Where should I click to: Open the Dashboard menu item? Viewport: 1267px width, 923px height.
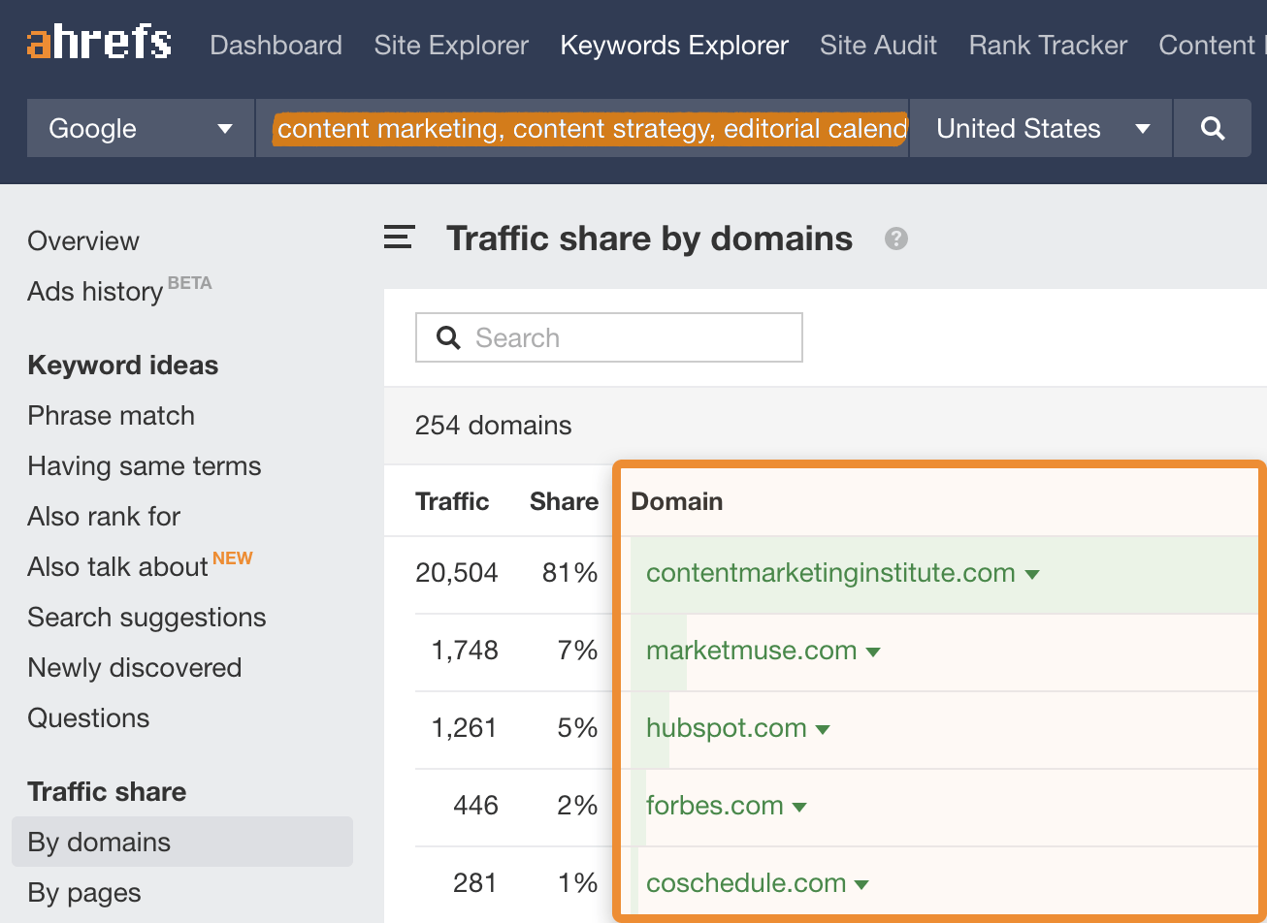[276, 46]
